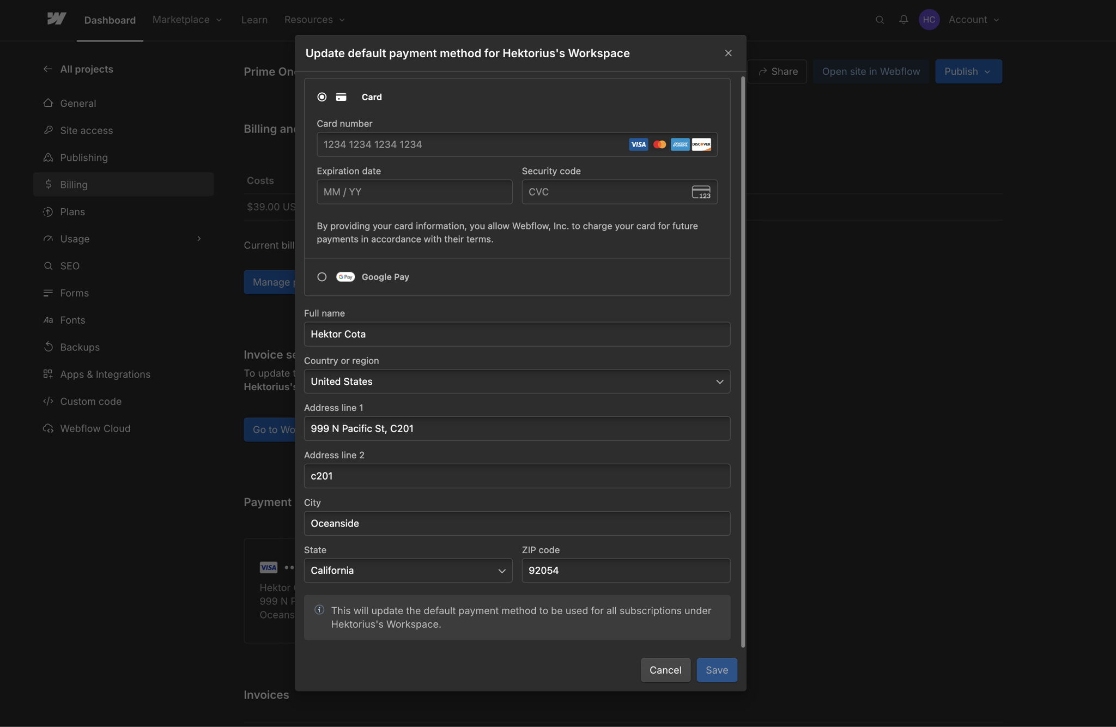Viewport: 1116px width, 727px height.
Task: Click the Webflow Cloud icon
Action: pyautogui.click(x=48, y=428)
